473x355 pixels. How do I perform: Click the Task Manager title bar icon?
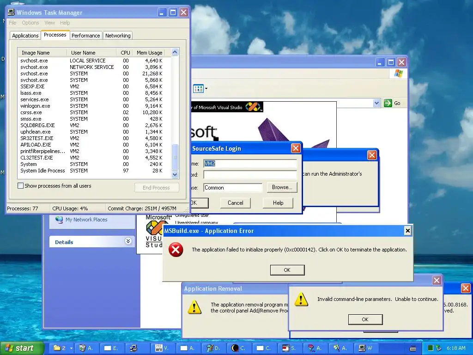click(x=11, y=12)
